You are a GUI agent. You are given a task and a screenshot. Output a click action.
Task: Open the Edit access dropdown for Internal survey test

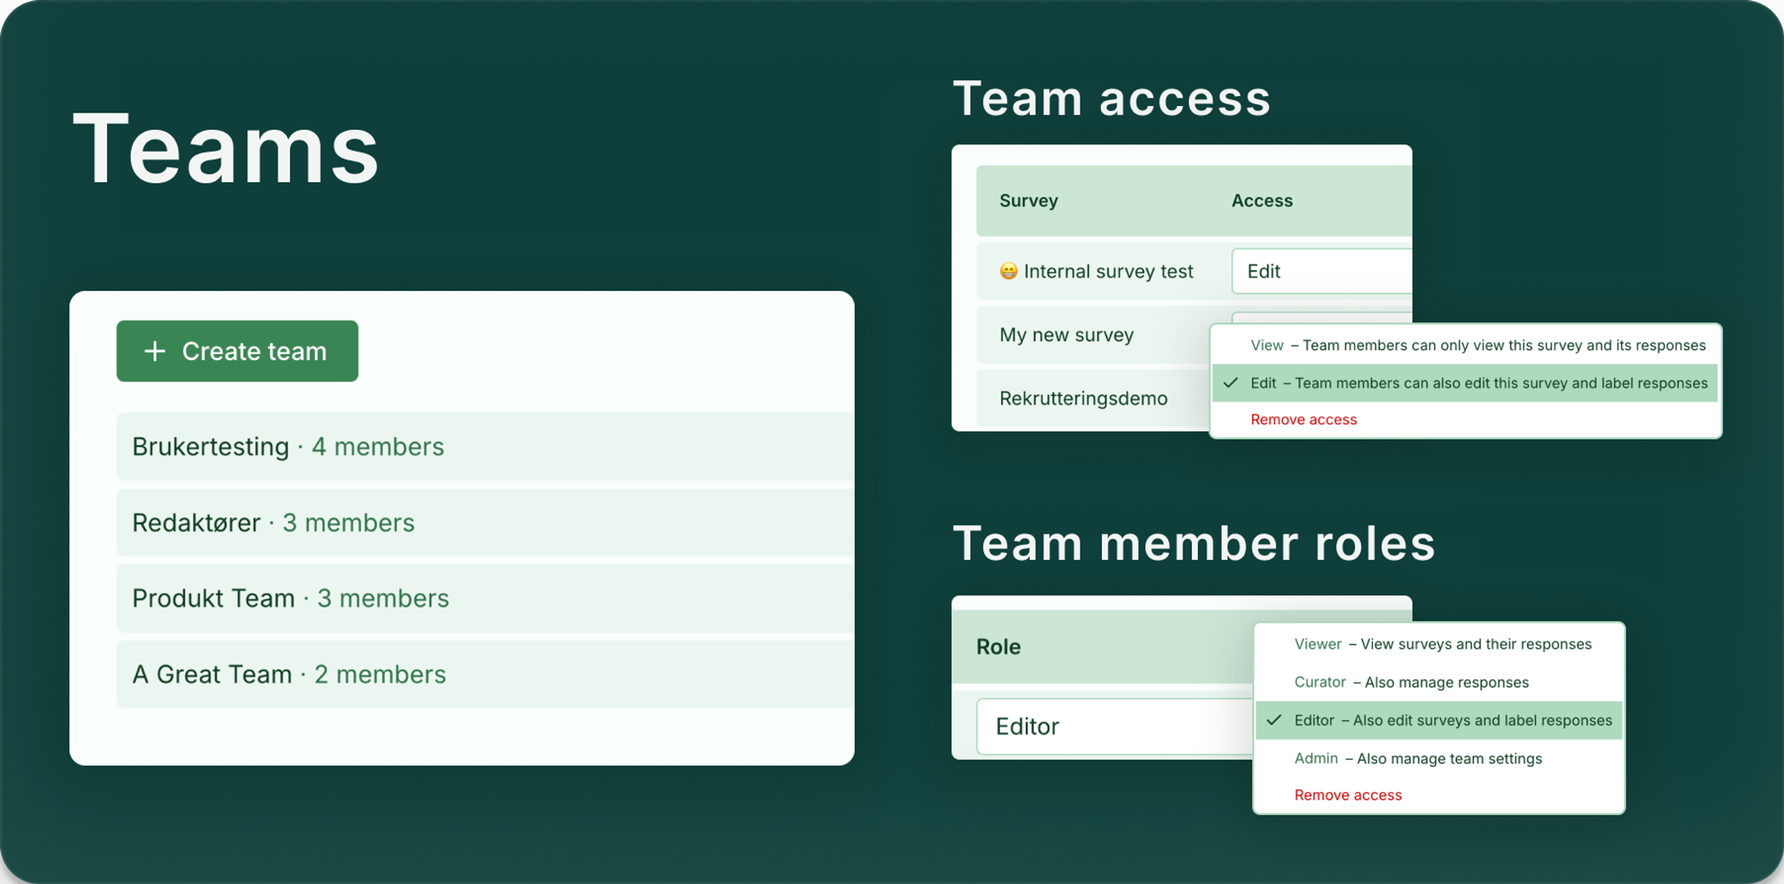pyautogui.click(x=1321, y=271)
